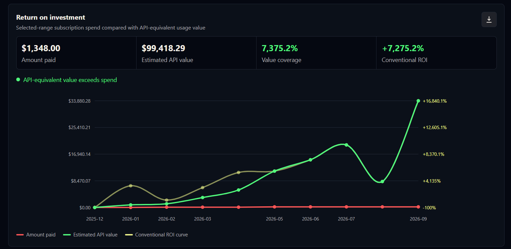This screenshot has height=249, width=511.
Task: Click the subtitle about selected-range subscription spend
Action: (x=111, y=28)
